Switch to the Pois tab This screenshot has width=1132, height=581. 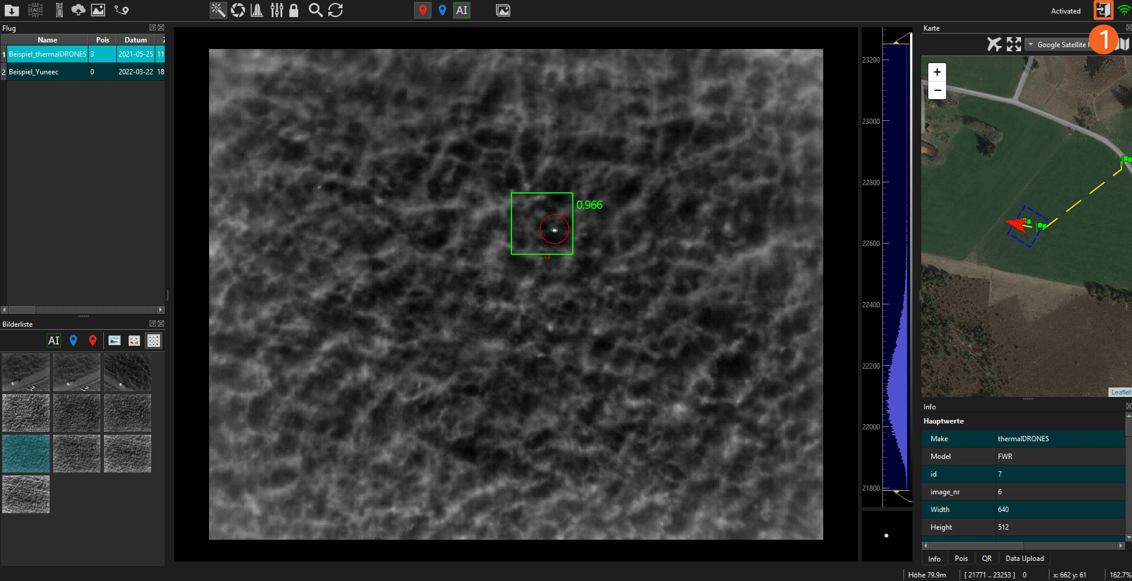click(x=961, y=559)
